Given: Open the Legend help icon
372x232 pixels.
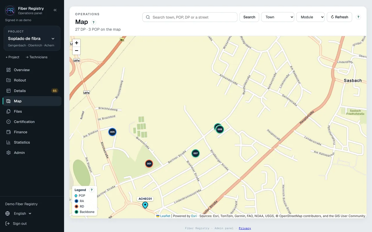Looking at the screenshot, I should pyautogui.click(x=92, y=190).
